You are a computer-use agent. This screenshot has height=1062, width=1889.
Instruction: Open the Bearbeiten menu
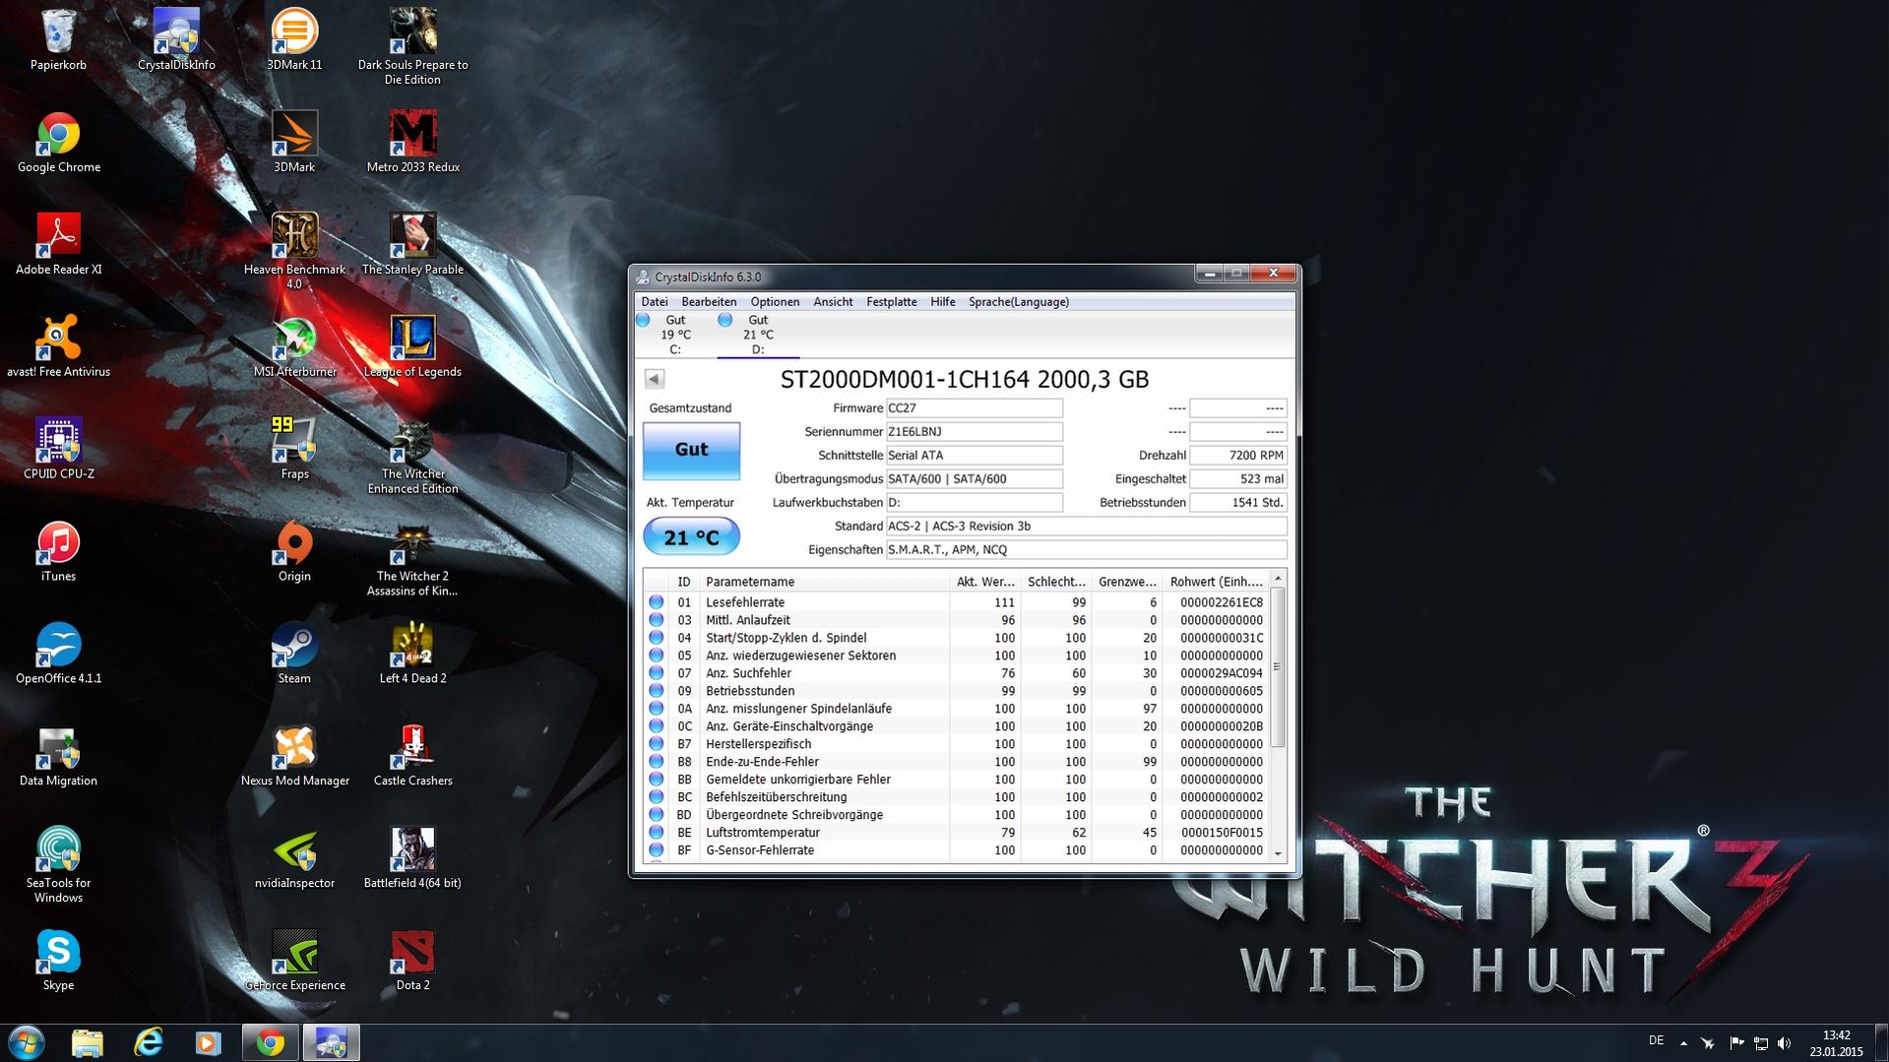pos(709,302)
